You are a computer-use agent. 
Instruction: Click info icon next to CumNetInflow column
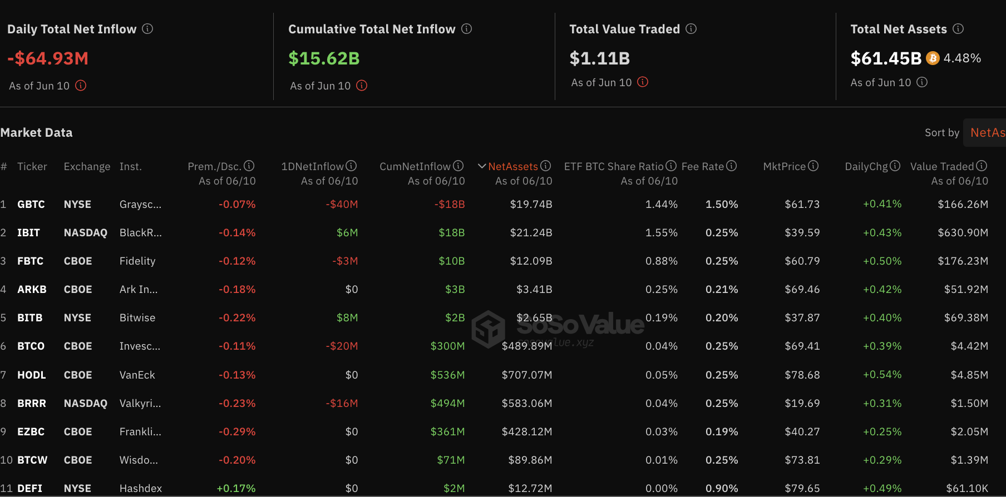tap(458, 166)
